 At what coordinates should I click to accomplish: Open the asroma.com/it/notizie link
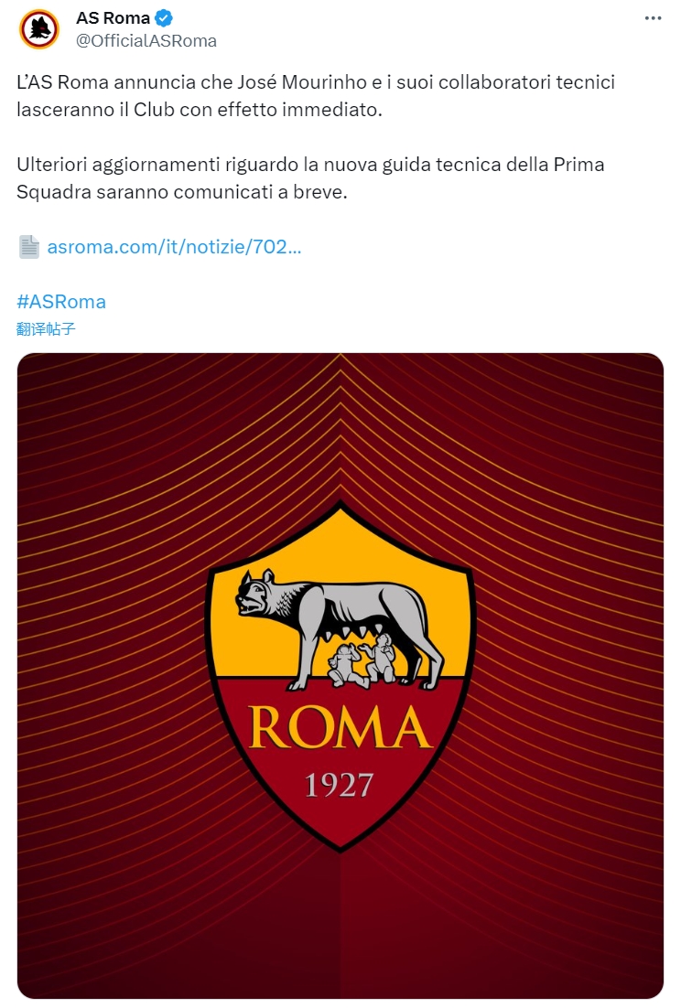174,247
